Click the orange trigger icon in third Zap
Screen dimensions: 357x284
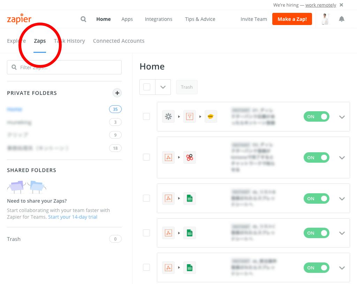tap(168, 198)
